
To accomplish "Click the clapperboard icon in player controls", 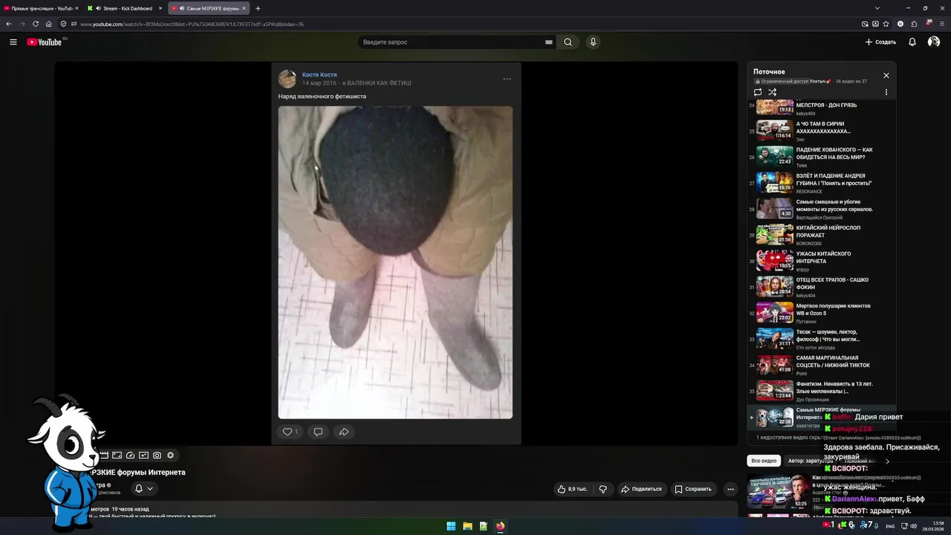I will pyautogui.click(x=104, y=455).
